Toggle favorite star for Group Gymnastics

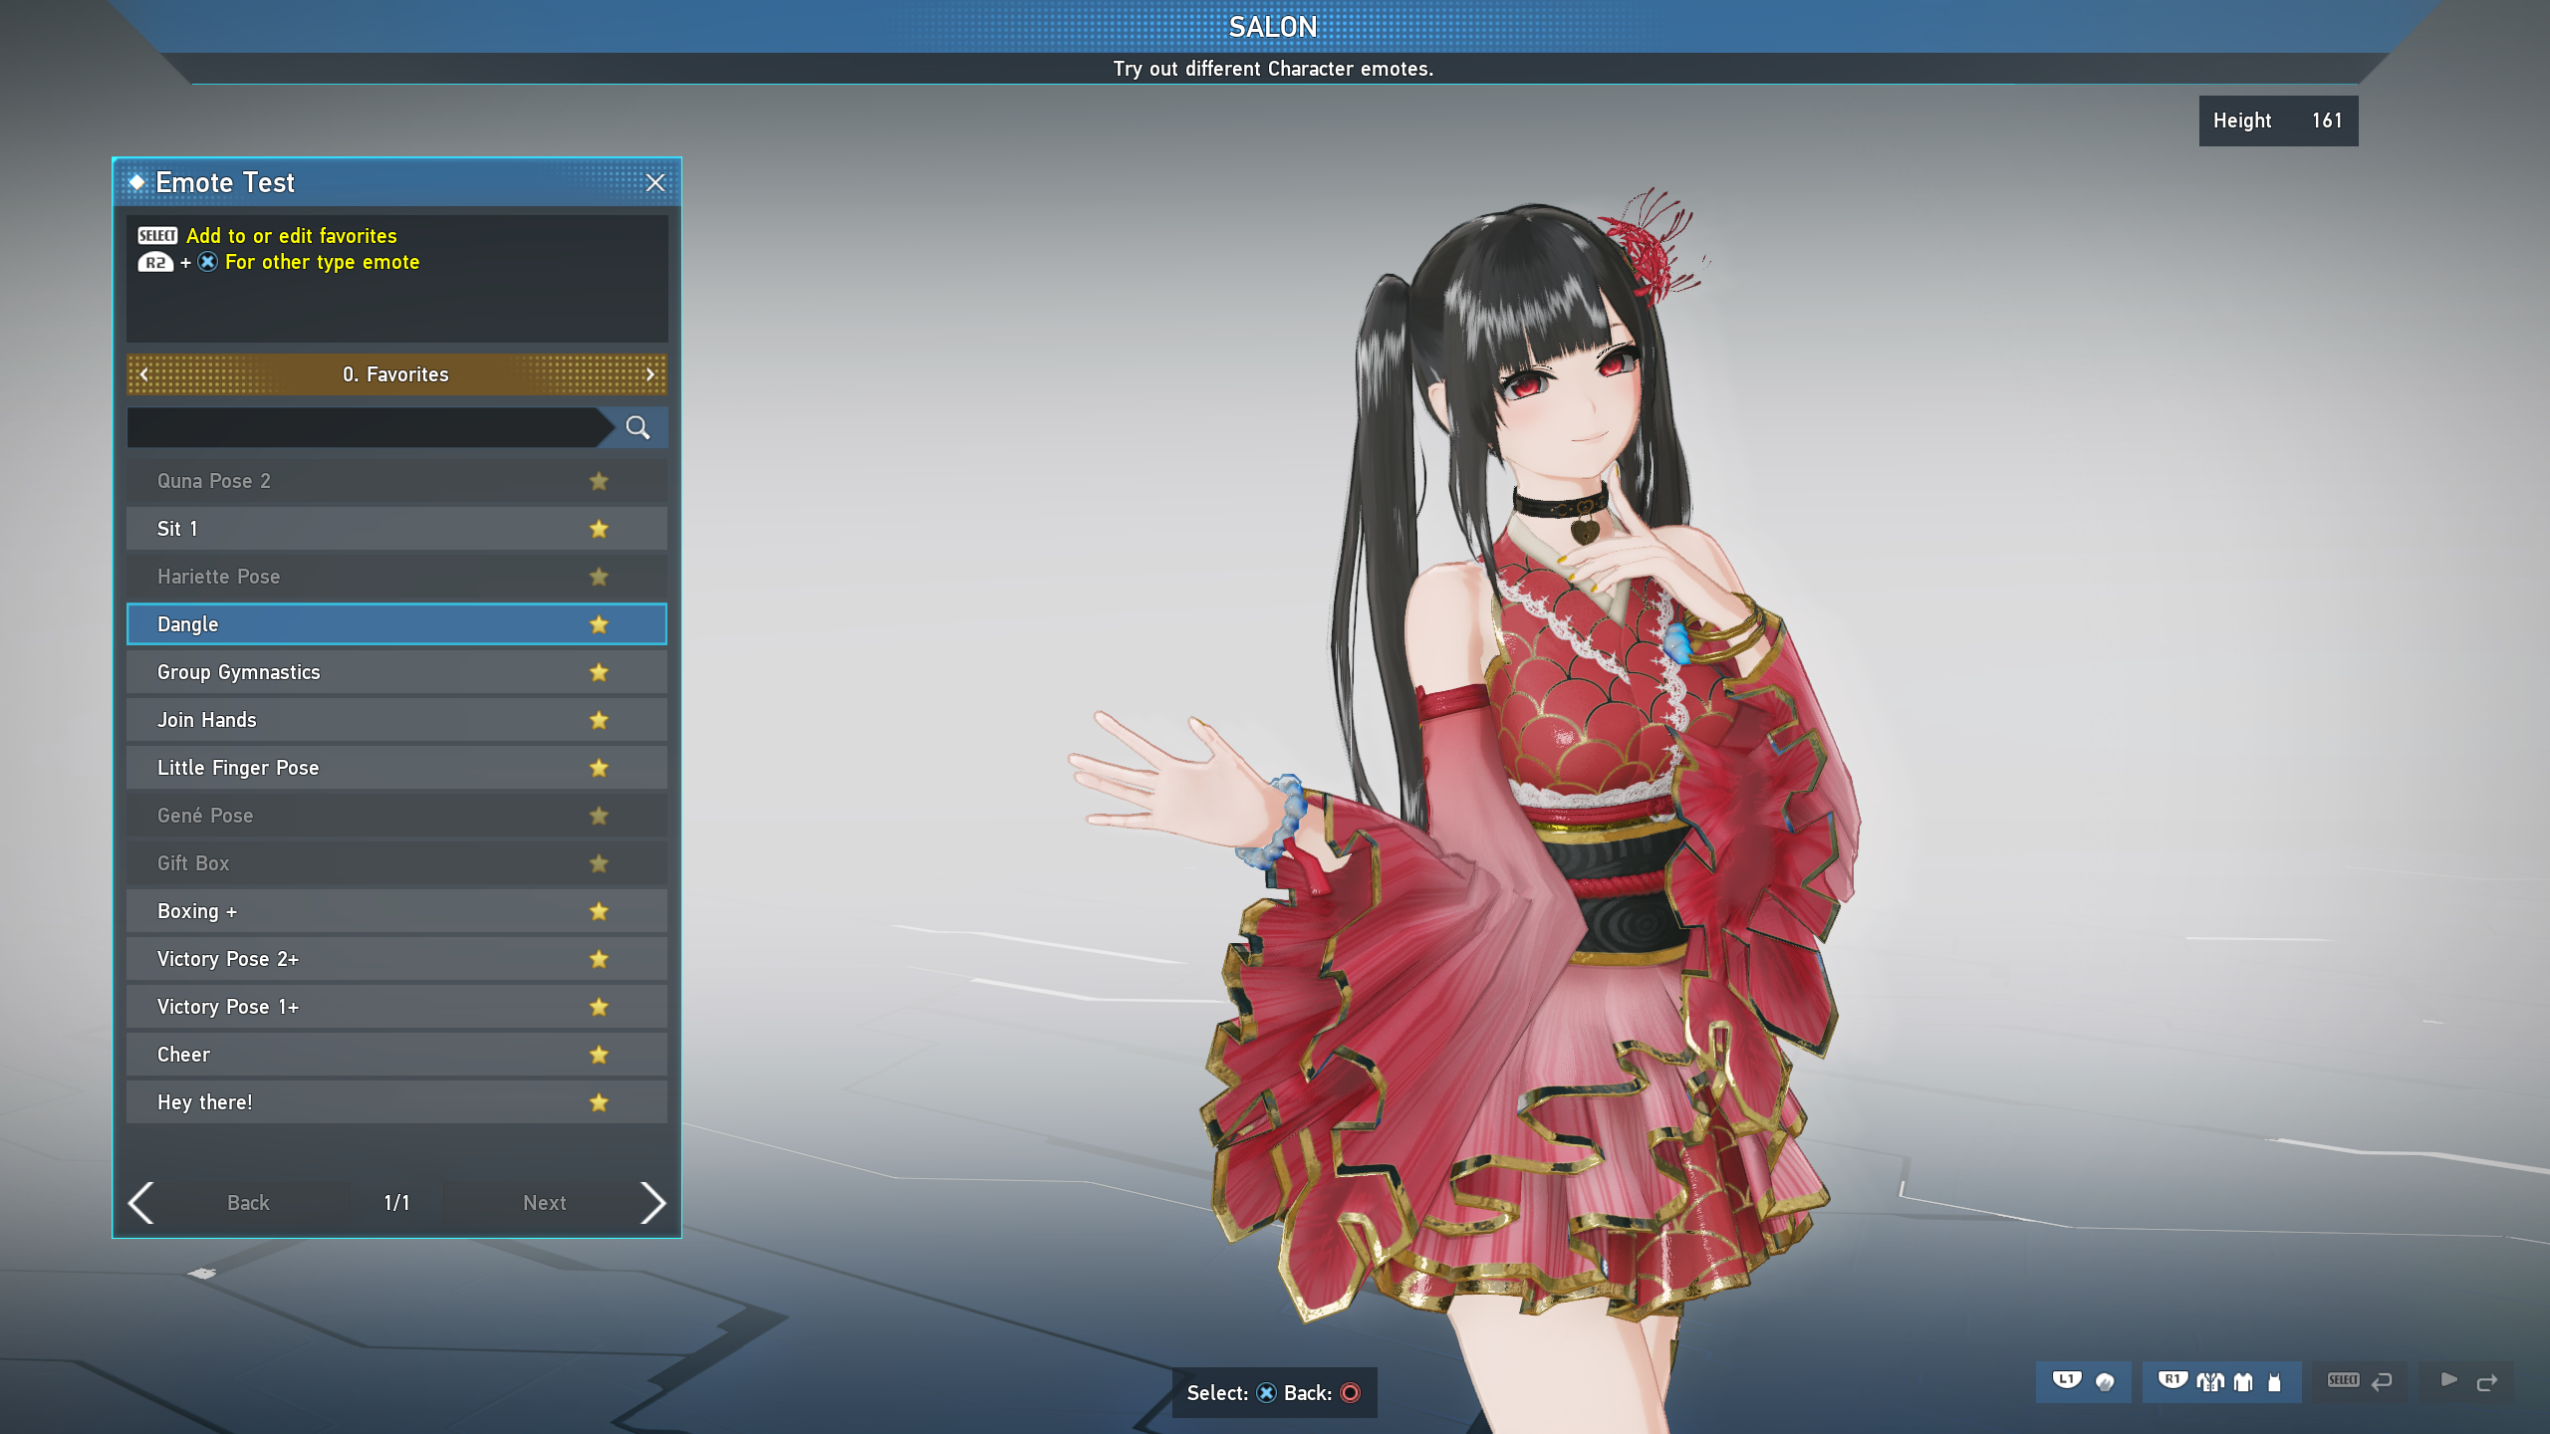(599, 672)
